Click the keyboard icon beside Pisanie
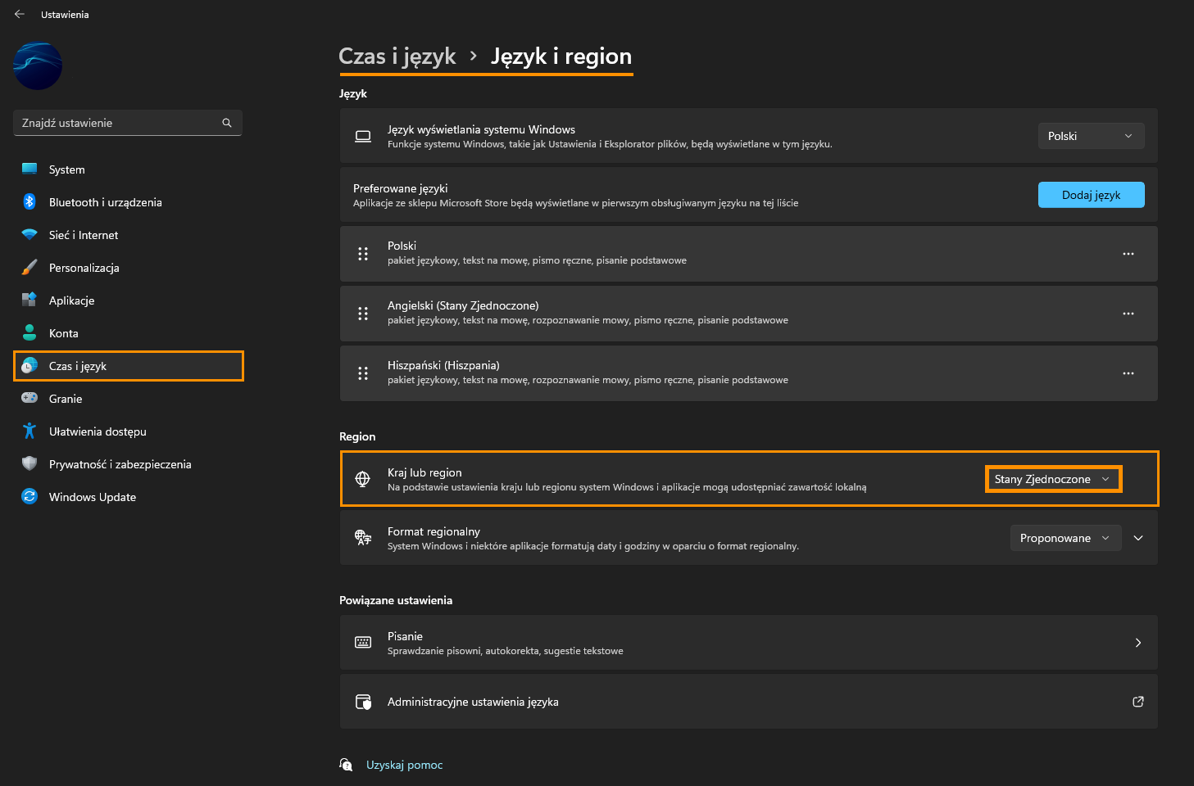1194x786 pixels. coord(363,643)
